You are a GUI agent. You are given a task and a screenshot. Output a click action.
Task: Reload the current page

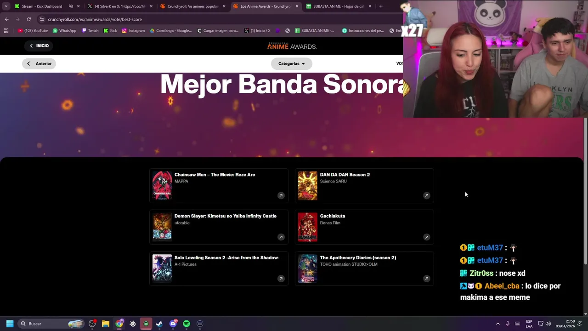tap(28, 19)
